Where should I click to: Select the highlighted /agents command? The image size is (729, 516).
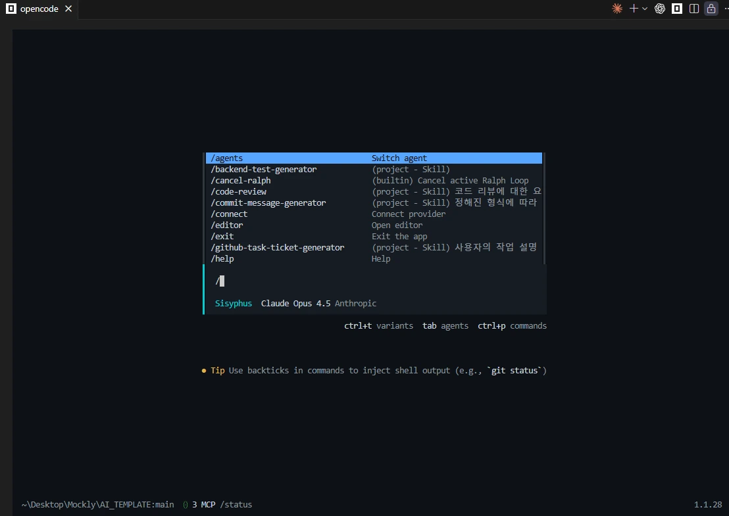click(227, 158)
